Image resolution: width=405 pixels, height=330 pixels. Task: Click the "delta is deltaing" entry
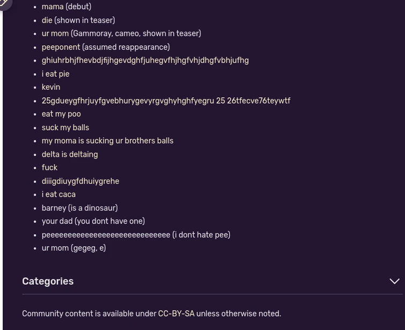[x=70, y=154]
